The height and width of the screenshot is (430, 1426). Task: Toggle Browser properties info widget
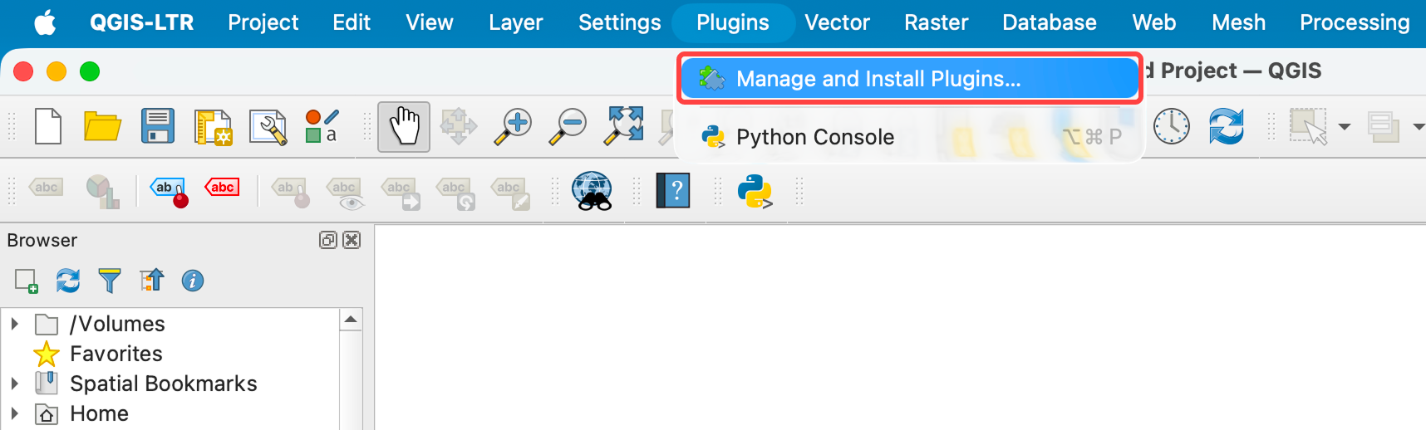193,281
